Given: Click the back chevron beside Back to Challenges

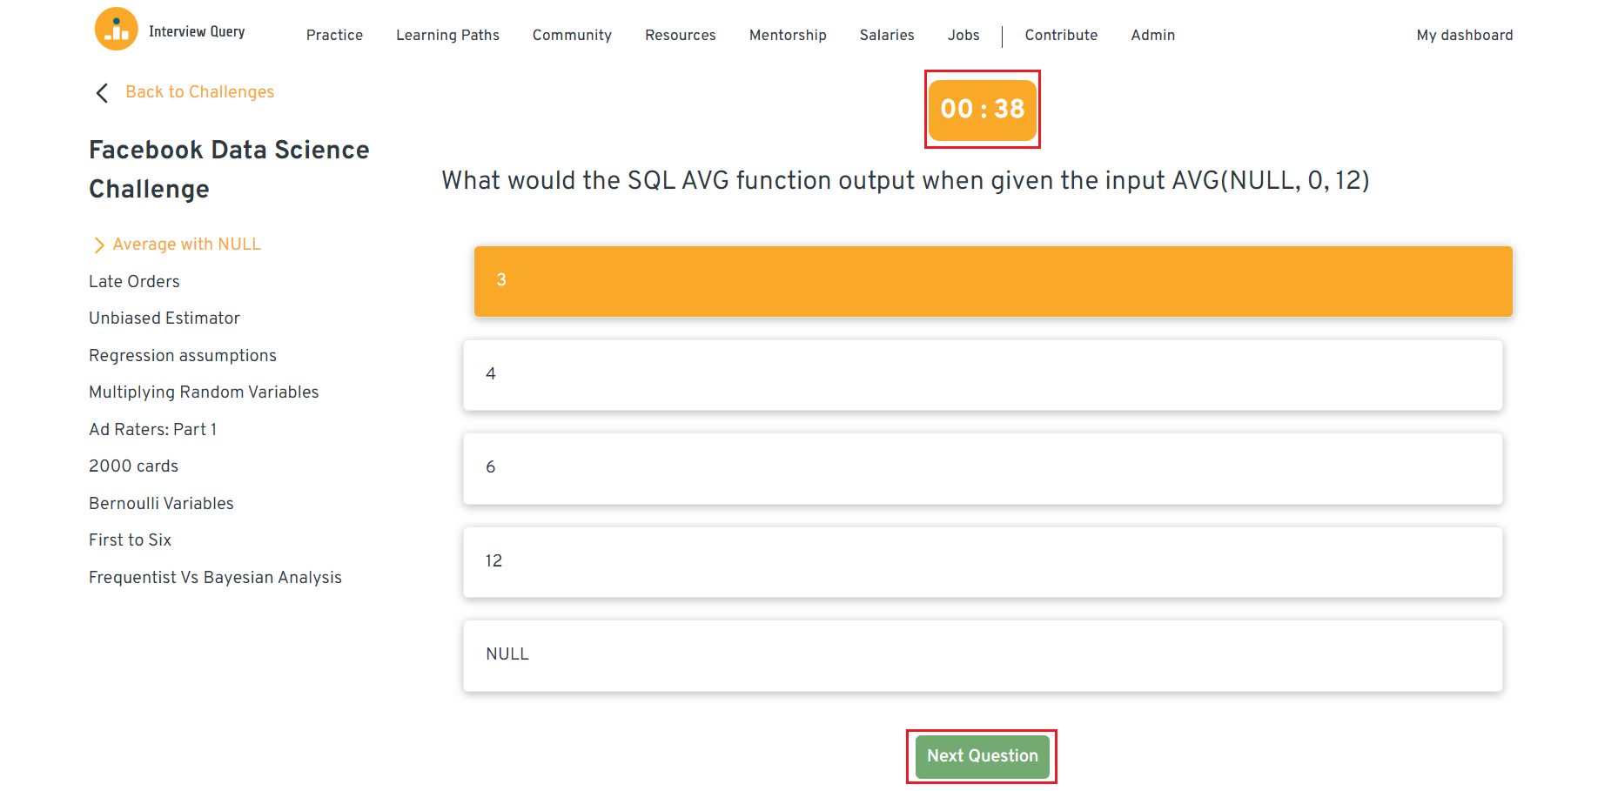Looking at the screenshot, I should [102, 92].
